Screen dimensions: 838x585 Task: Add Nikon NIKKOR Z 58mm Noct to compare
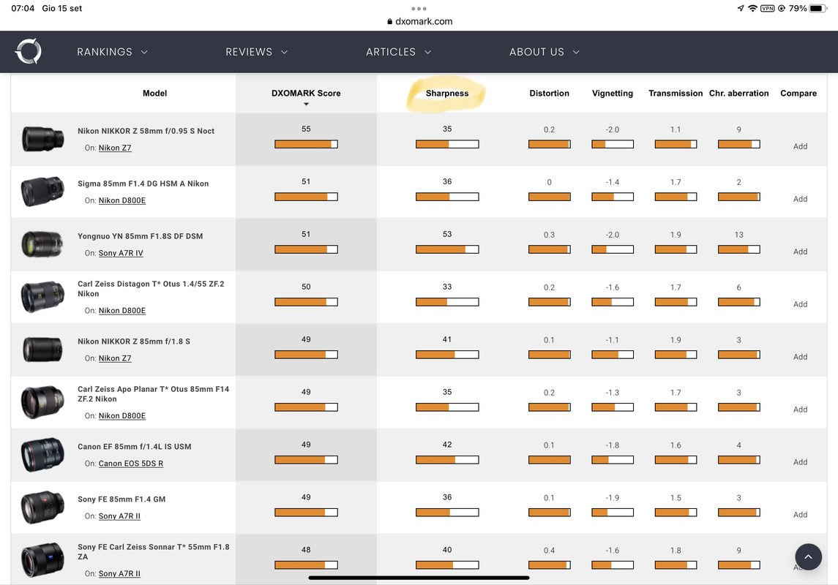click(800, 146)
